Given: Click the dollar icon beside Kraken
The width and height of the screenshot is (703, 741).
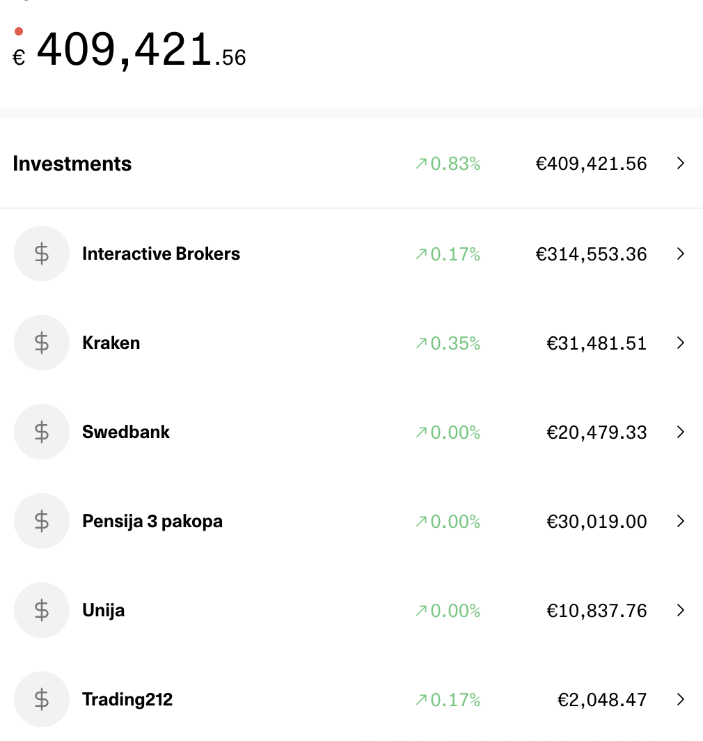Looking at the screenshot, I should 42,343.
